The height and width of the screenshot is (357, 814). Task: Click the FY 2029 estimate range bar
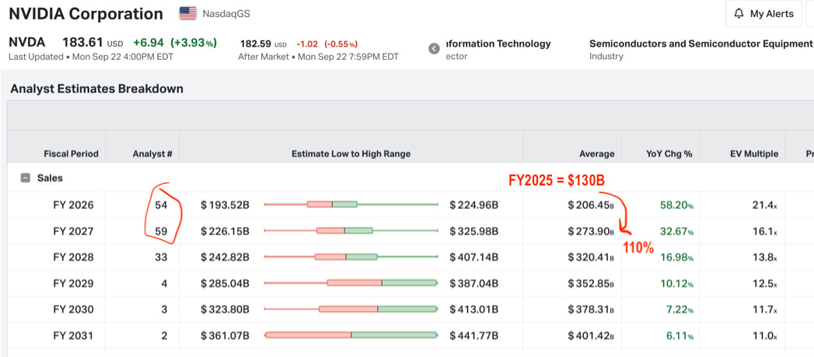click(x=351, y=283)
